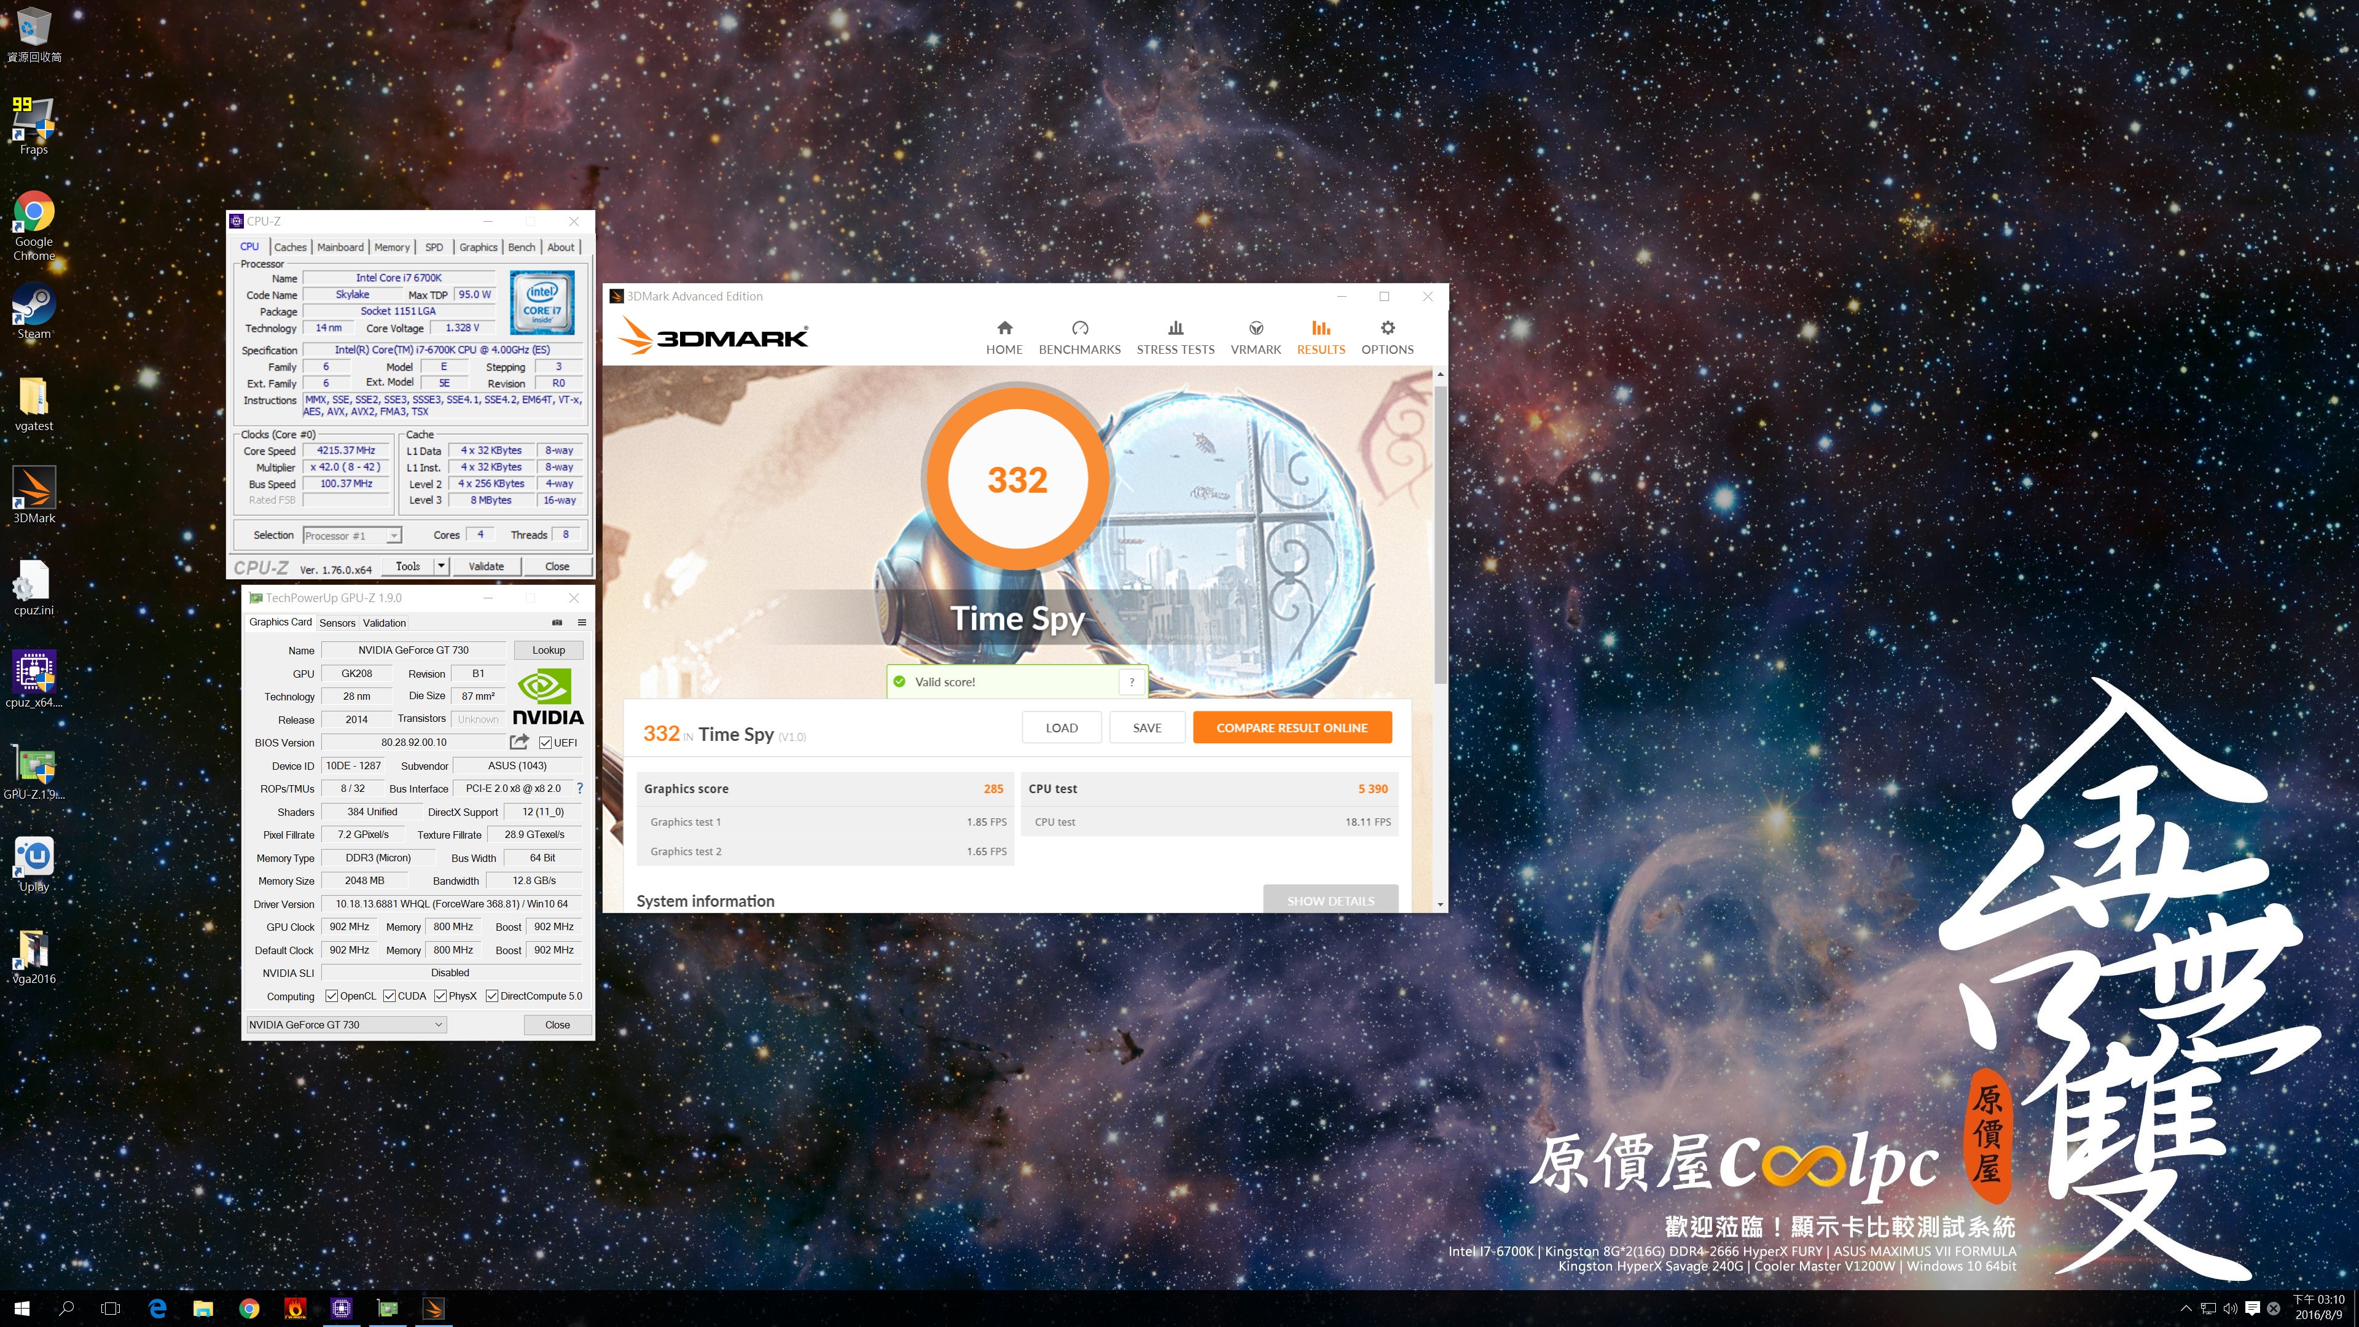
Task: Open STRESS TESTS in 3DMark
Action: (1175, 338)
